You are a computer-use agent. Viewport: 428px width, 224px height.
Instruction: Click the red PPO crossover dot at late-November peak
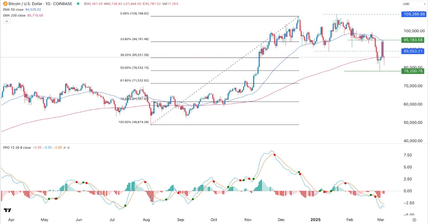pyautogui.click(x=275, y=155)
